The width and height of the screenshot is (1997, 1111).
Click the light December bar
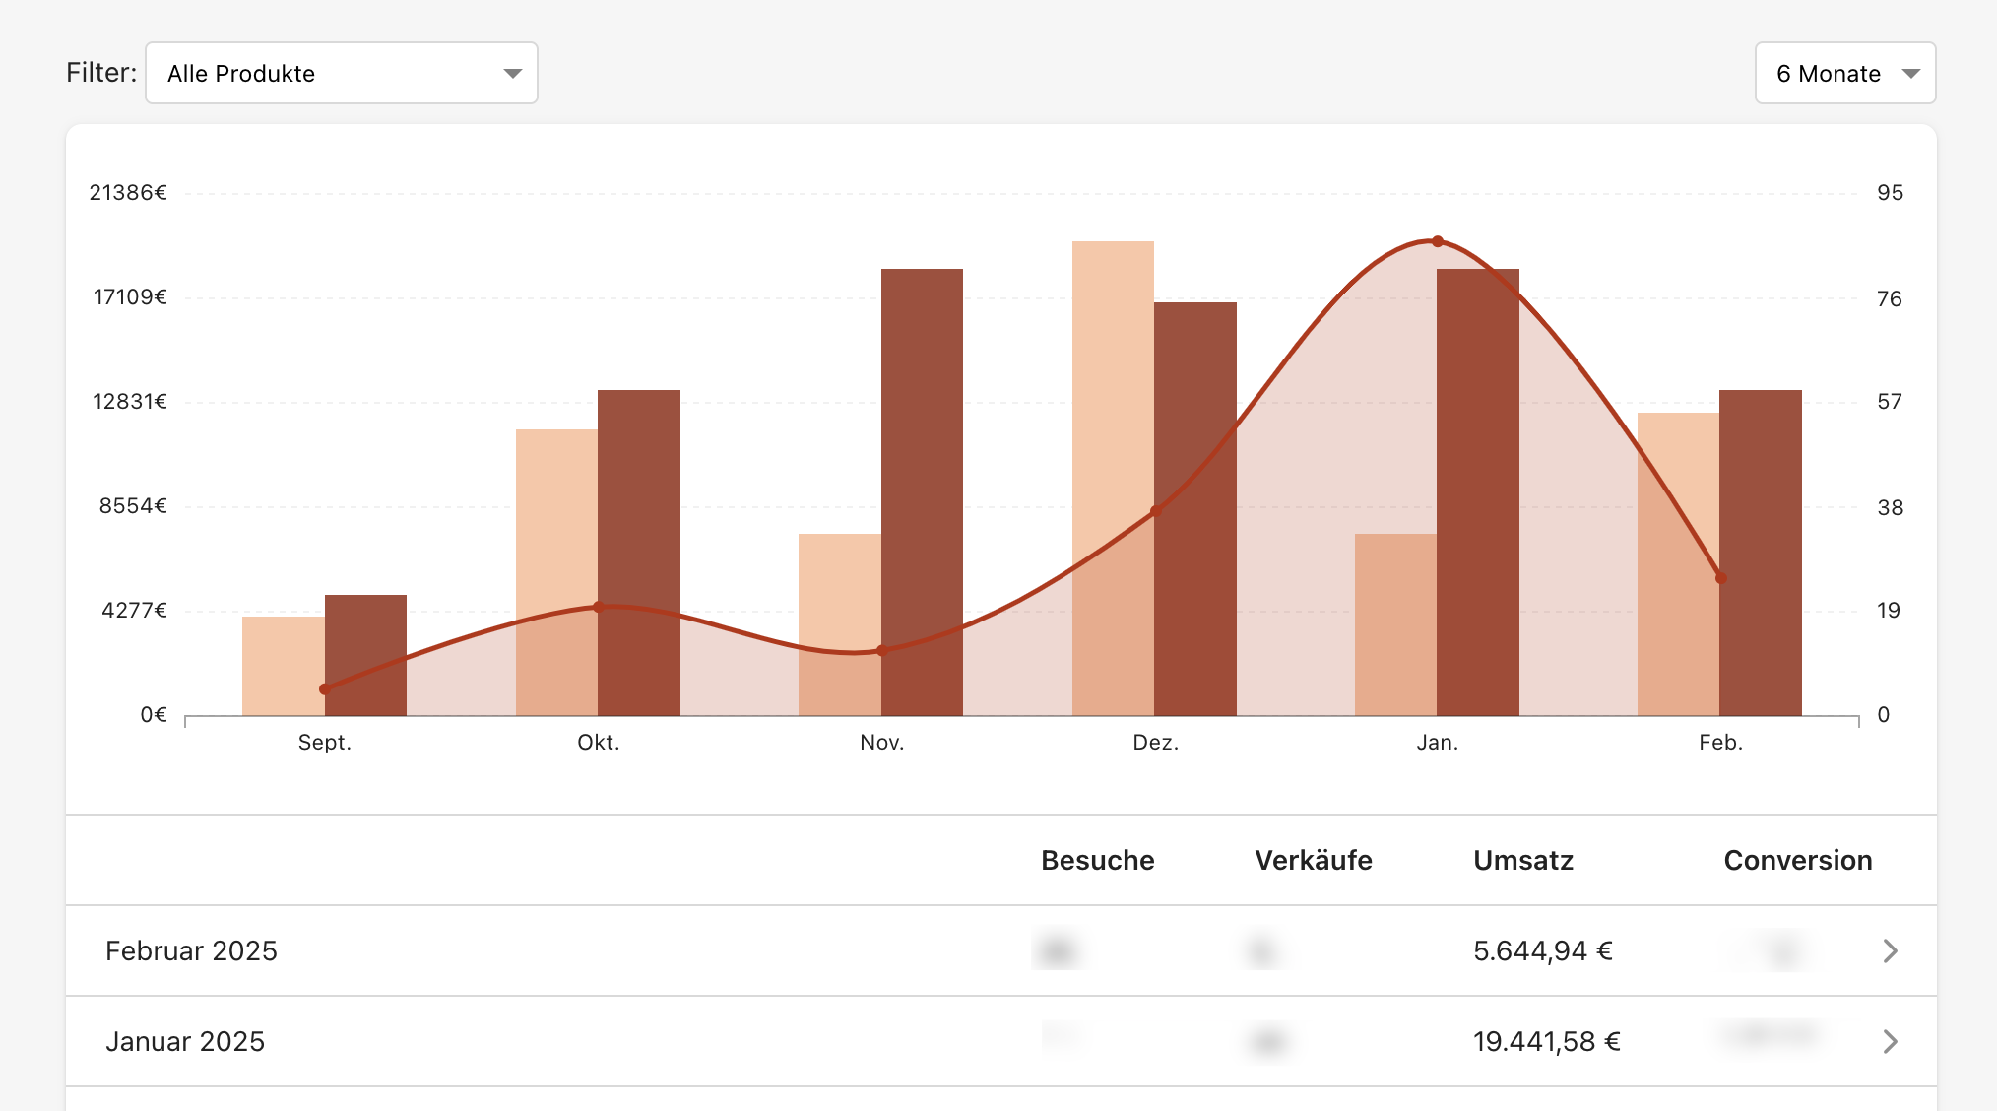coord(1113,478)
